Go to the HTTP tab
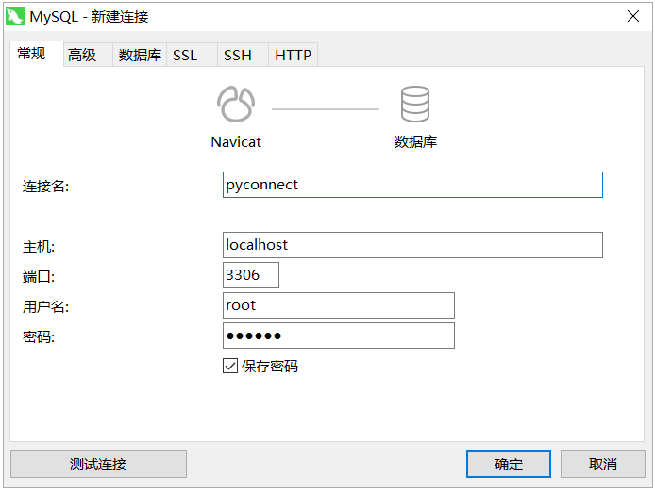 point(293,55)
